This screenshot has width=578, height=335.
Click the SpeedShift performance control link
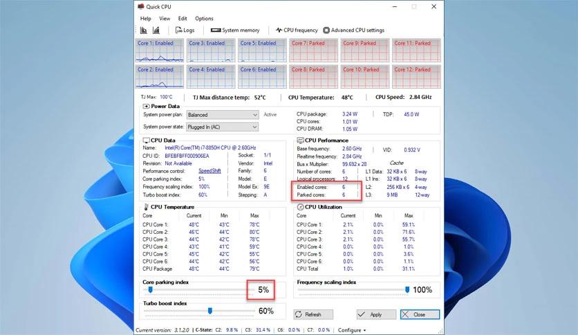click(x=209, y=171)
